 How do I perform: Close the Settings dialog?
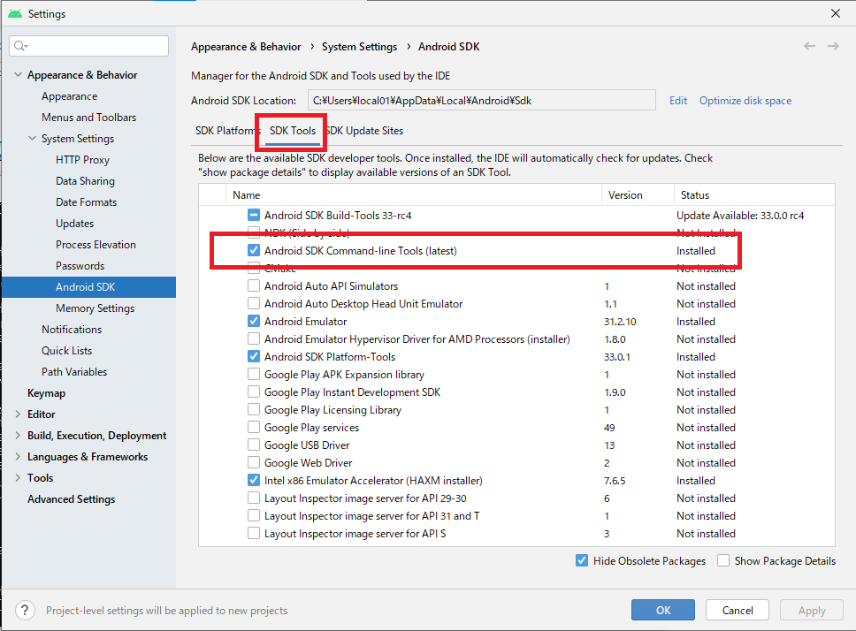click(836, 13)
